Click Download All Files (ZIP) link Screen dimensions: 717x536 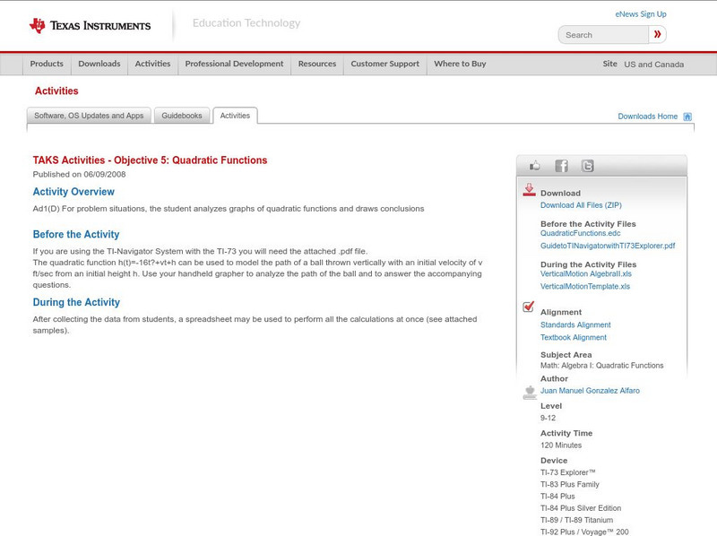pyautogui.click(x=581, y=205)
